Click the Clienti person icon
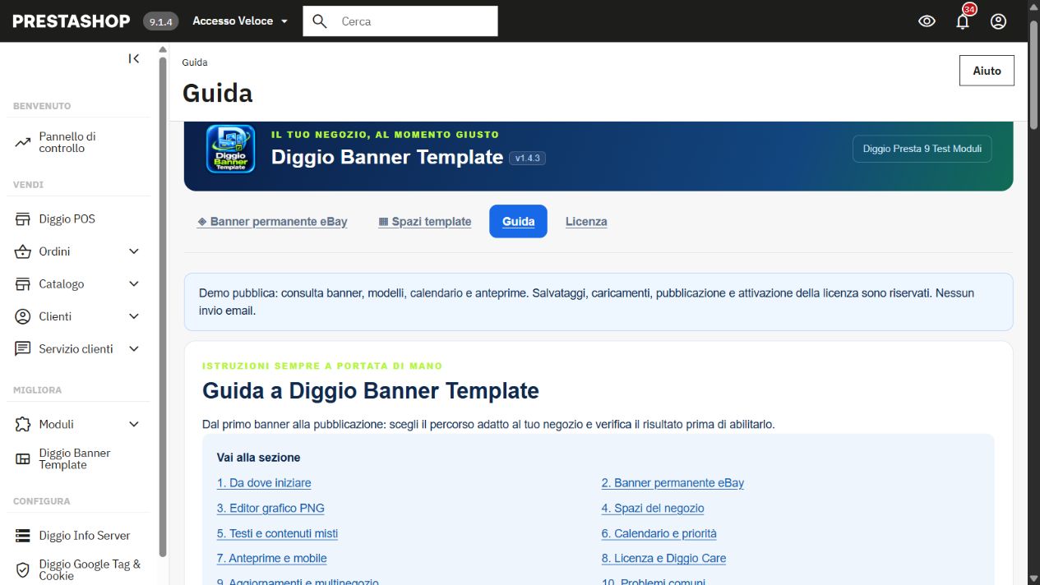The width and height of the screenshot is (1040, 585). (x=23, y=316)
